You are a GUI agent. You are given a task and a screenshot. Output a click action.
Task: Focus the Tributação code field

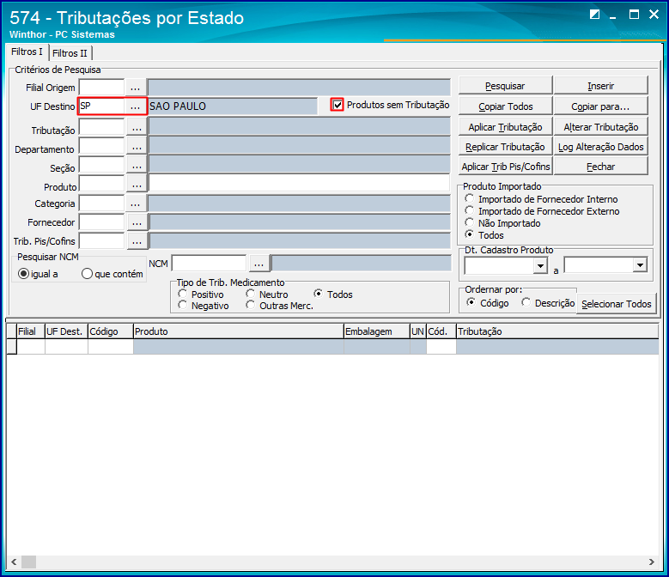(101, 128)
